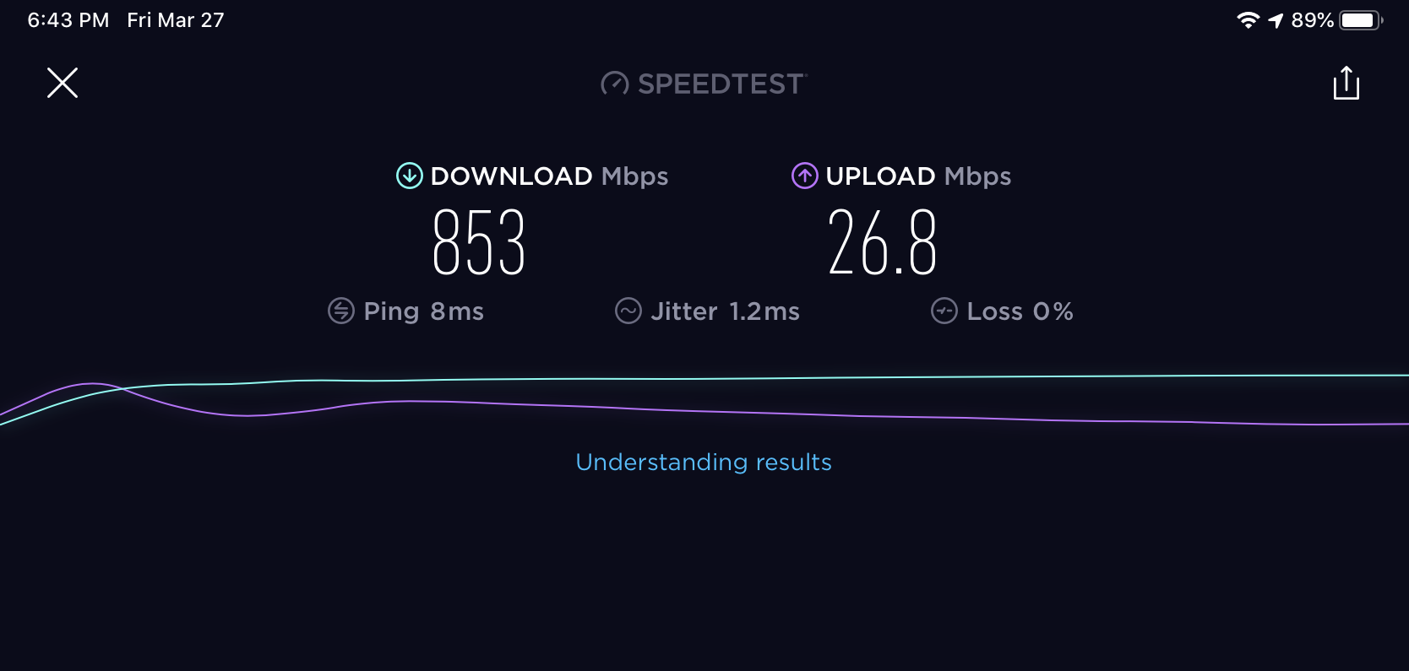Close the results with the X icon
Viewport: 1409px width, 671px height.
point(63,83)
